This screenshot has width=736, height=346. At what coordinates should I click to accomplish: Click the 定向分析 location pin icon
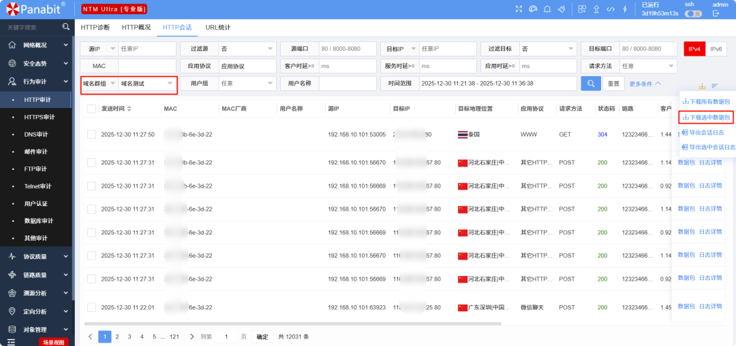(x=13, y=311)
